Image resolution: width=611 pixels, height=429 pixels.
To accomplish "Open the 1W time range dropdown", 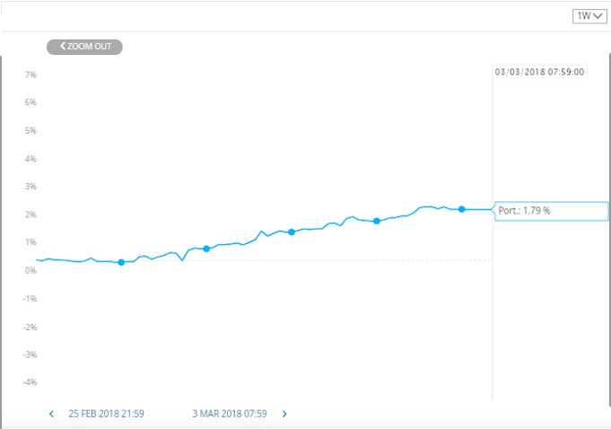I will tap(589, 16).
